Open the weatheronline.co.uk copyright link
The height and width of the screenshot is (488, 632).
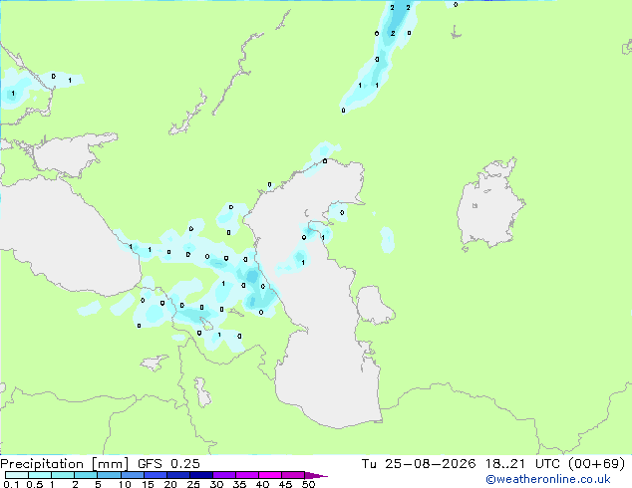point(548,479)
